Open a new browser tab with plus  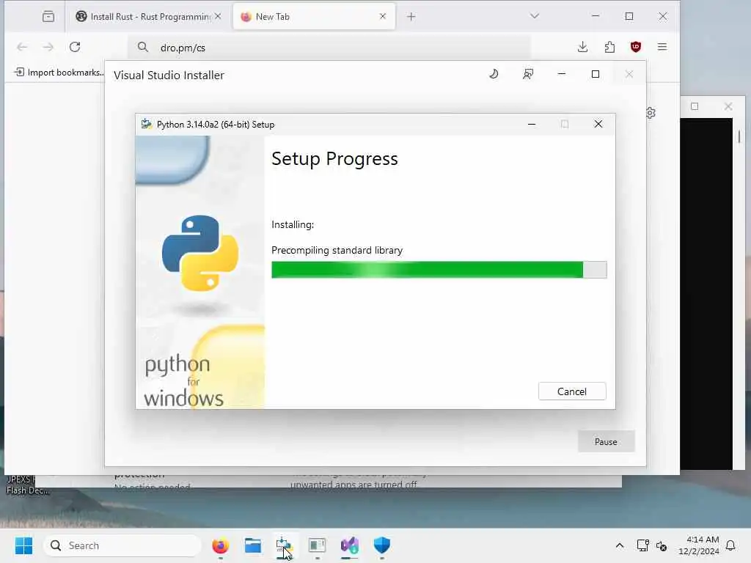tap(411, 17)
